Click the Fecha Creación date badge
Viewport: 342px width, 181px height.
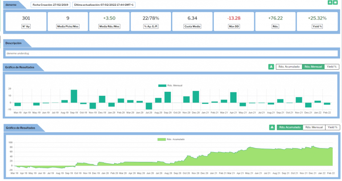[x=50, y=4]
